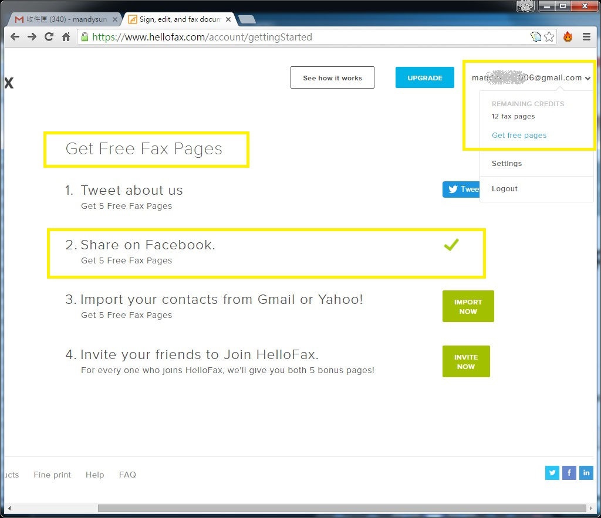Click the flame extension icon
Image resolution: width=601 pixels, height=518 pixels.
[x=568, y=37]
